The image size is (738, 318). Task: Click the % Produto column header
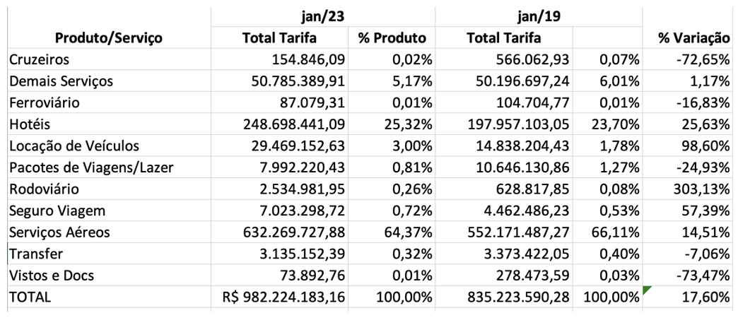[392, 38]
